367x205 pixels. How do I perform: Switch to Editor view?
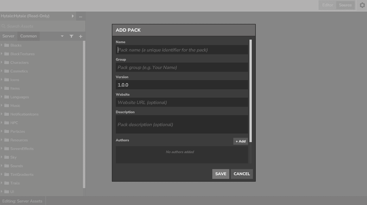[x=328, y=5]
